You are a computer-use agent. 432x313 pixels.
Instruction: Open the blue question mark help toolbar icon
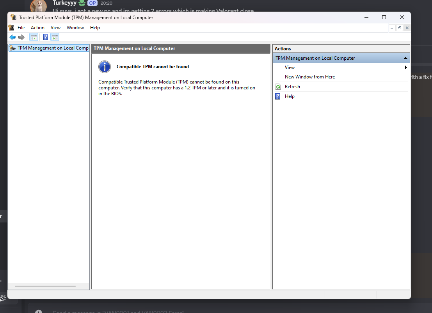click(x=45, y=37)
